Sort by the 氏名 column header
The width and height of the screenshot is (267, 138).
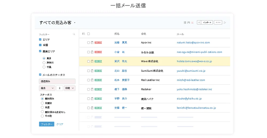[117, 34]
